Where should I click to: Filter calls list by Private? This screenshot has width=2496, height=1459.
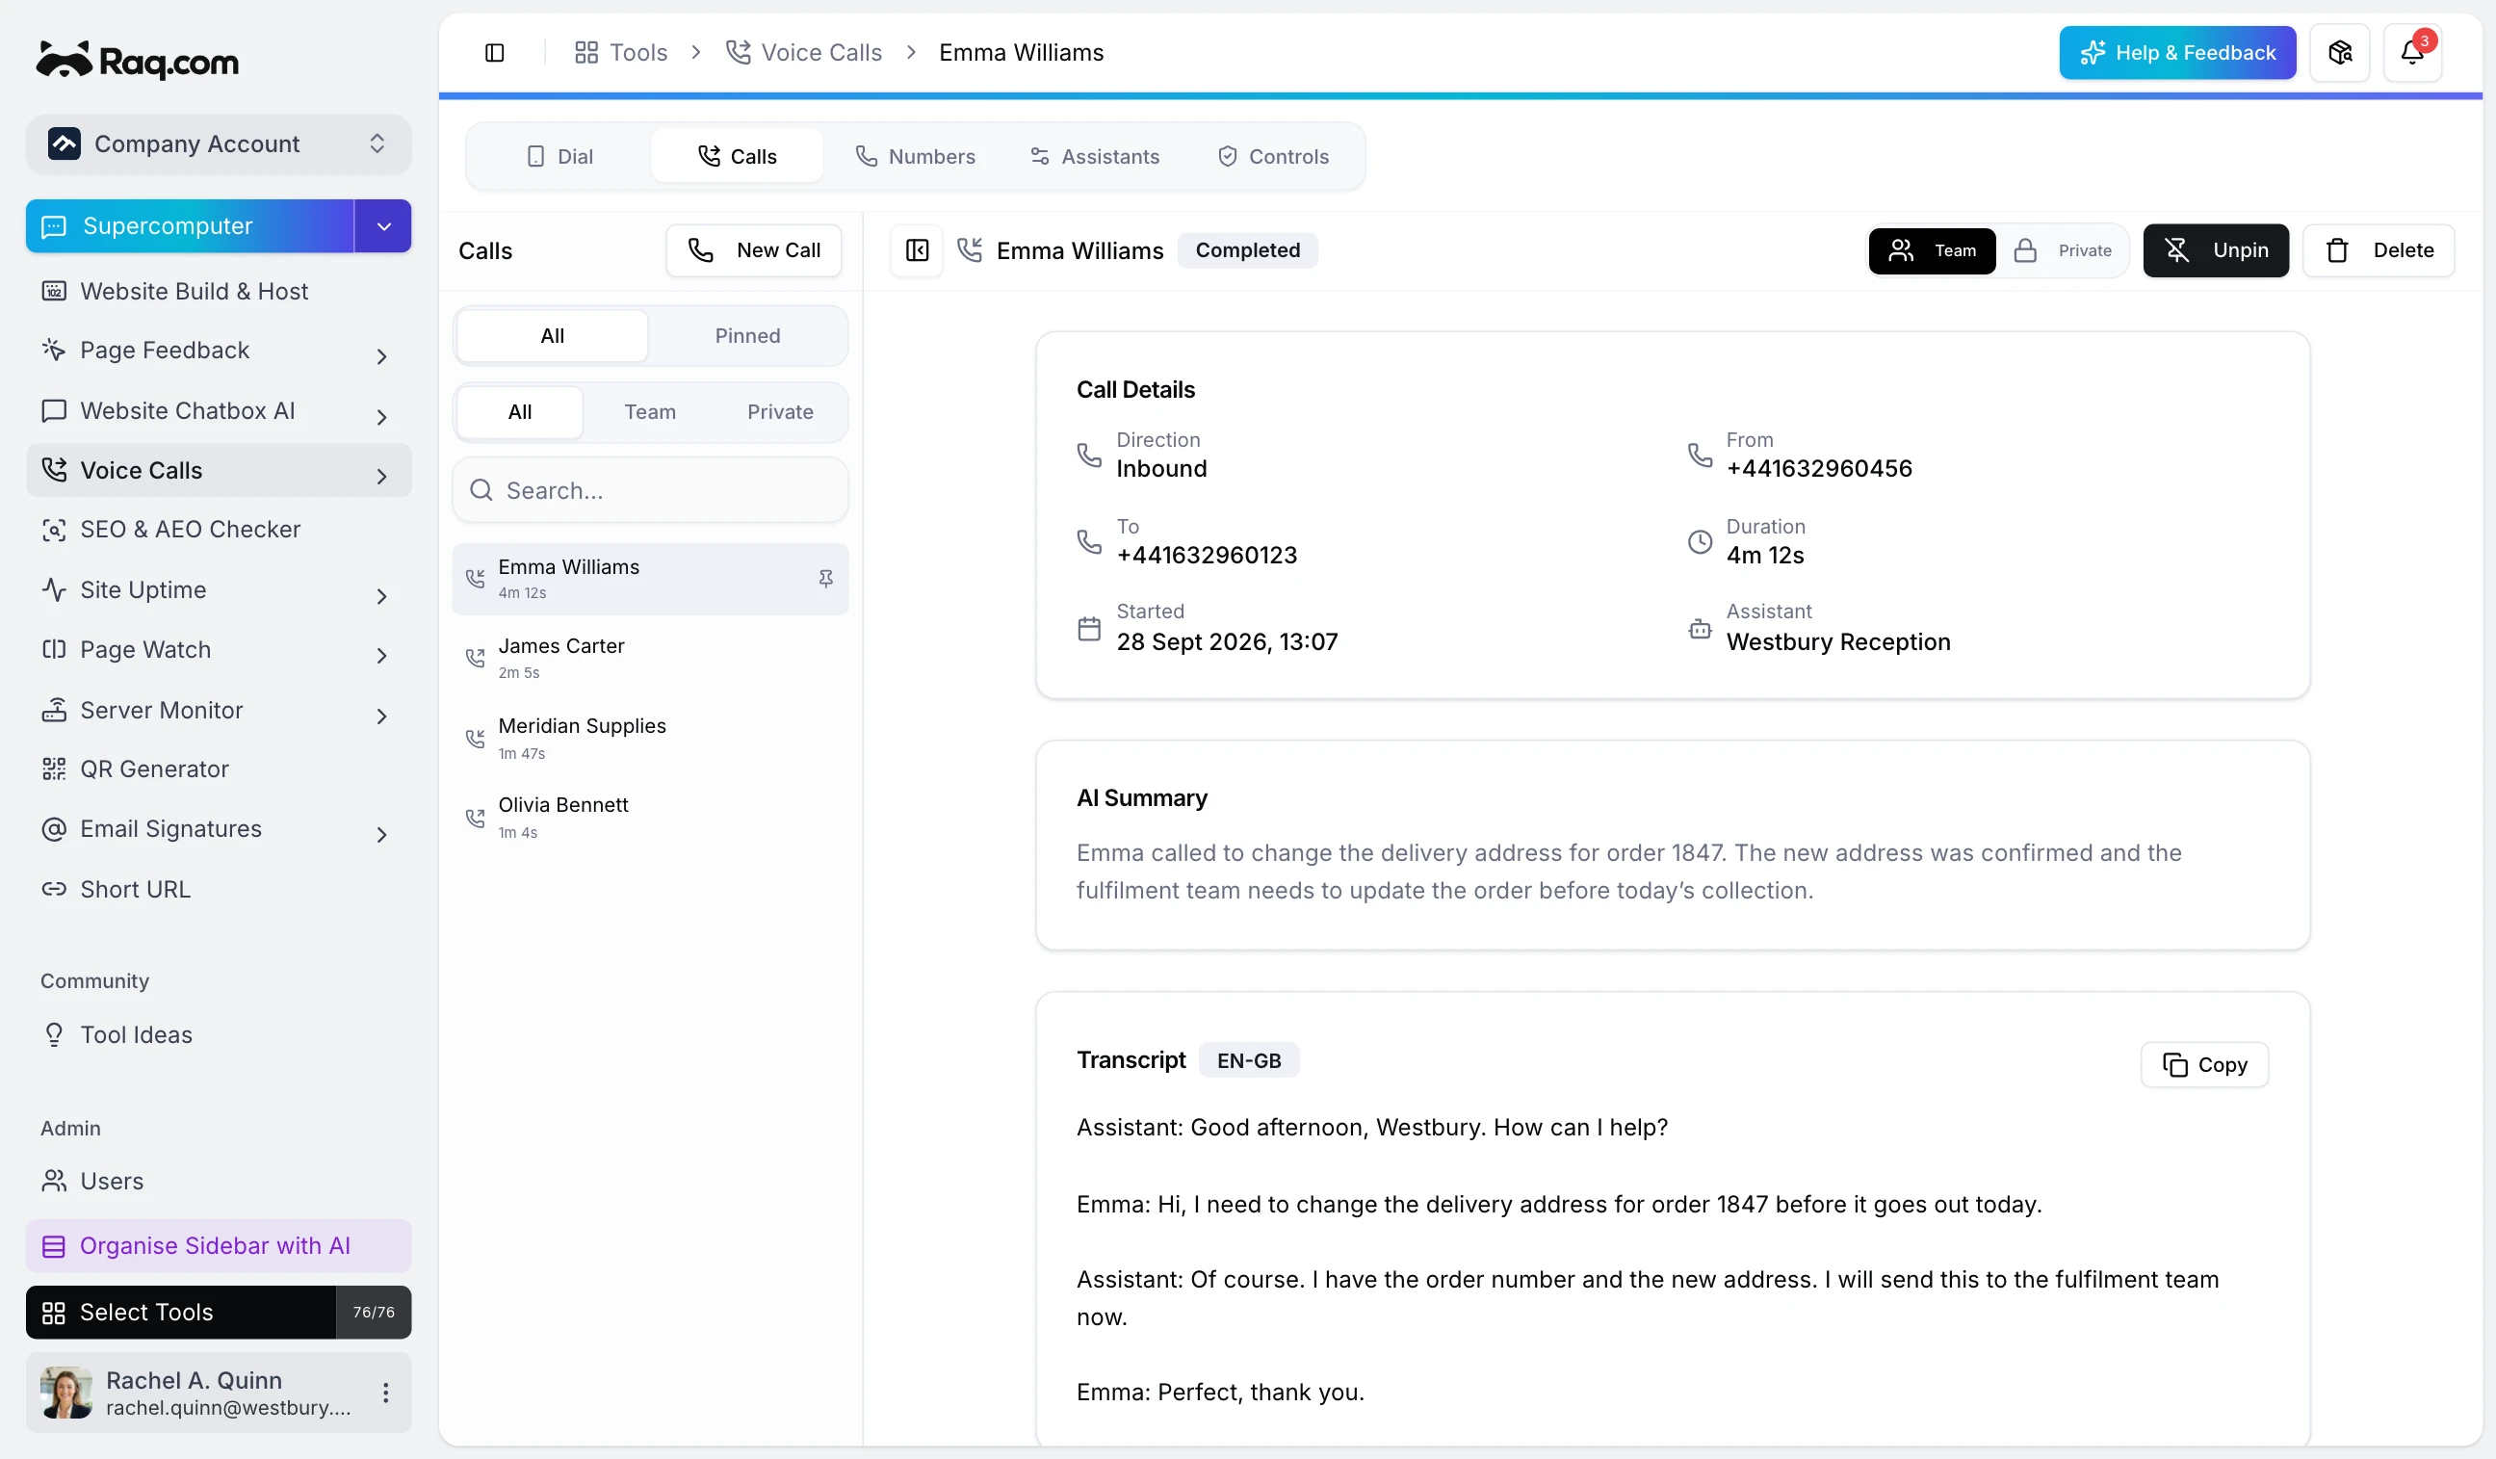(x=781, y=412)
